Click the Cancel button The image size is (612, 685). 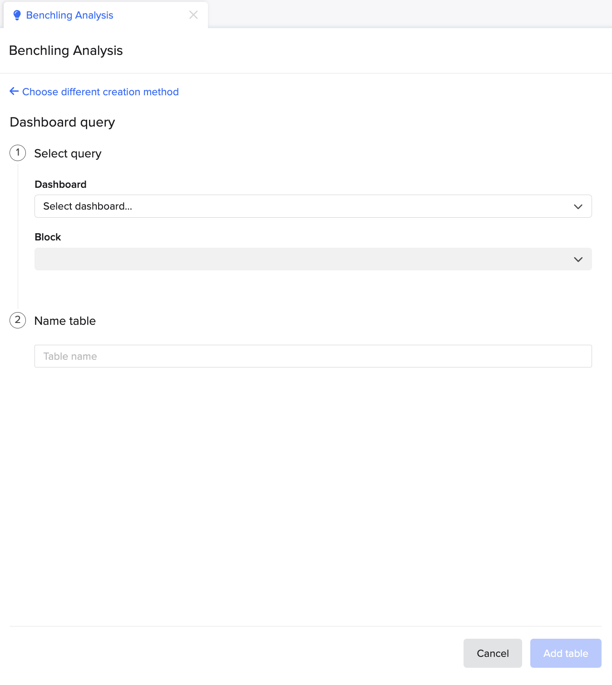tap(493, 653)
